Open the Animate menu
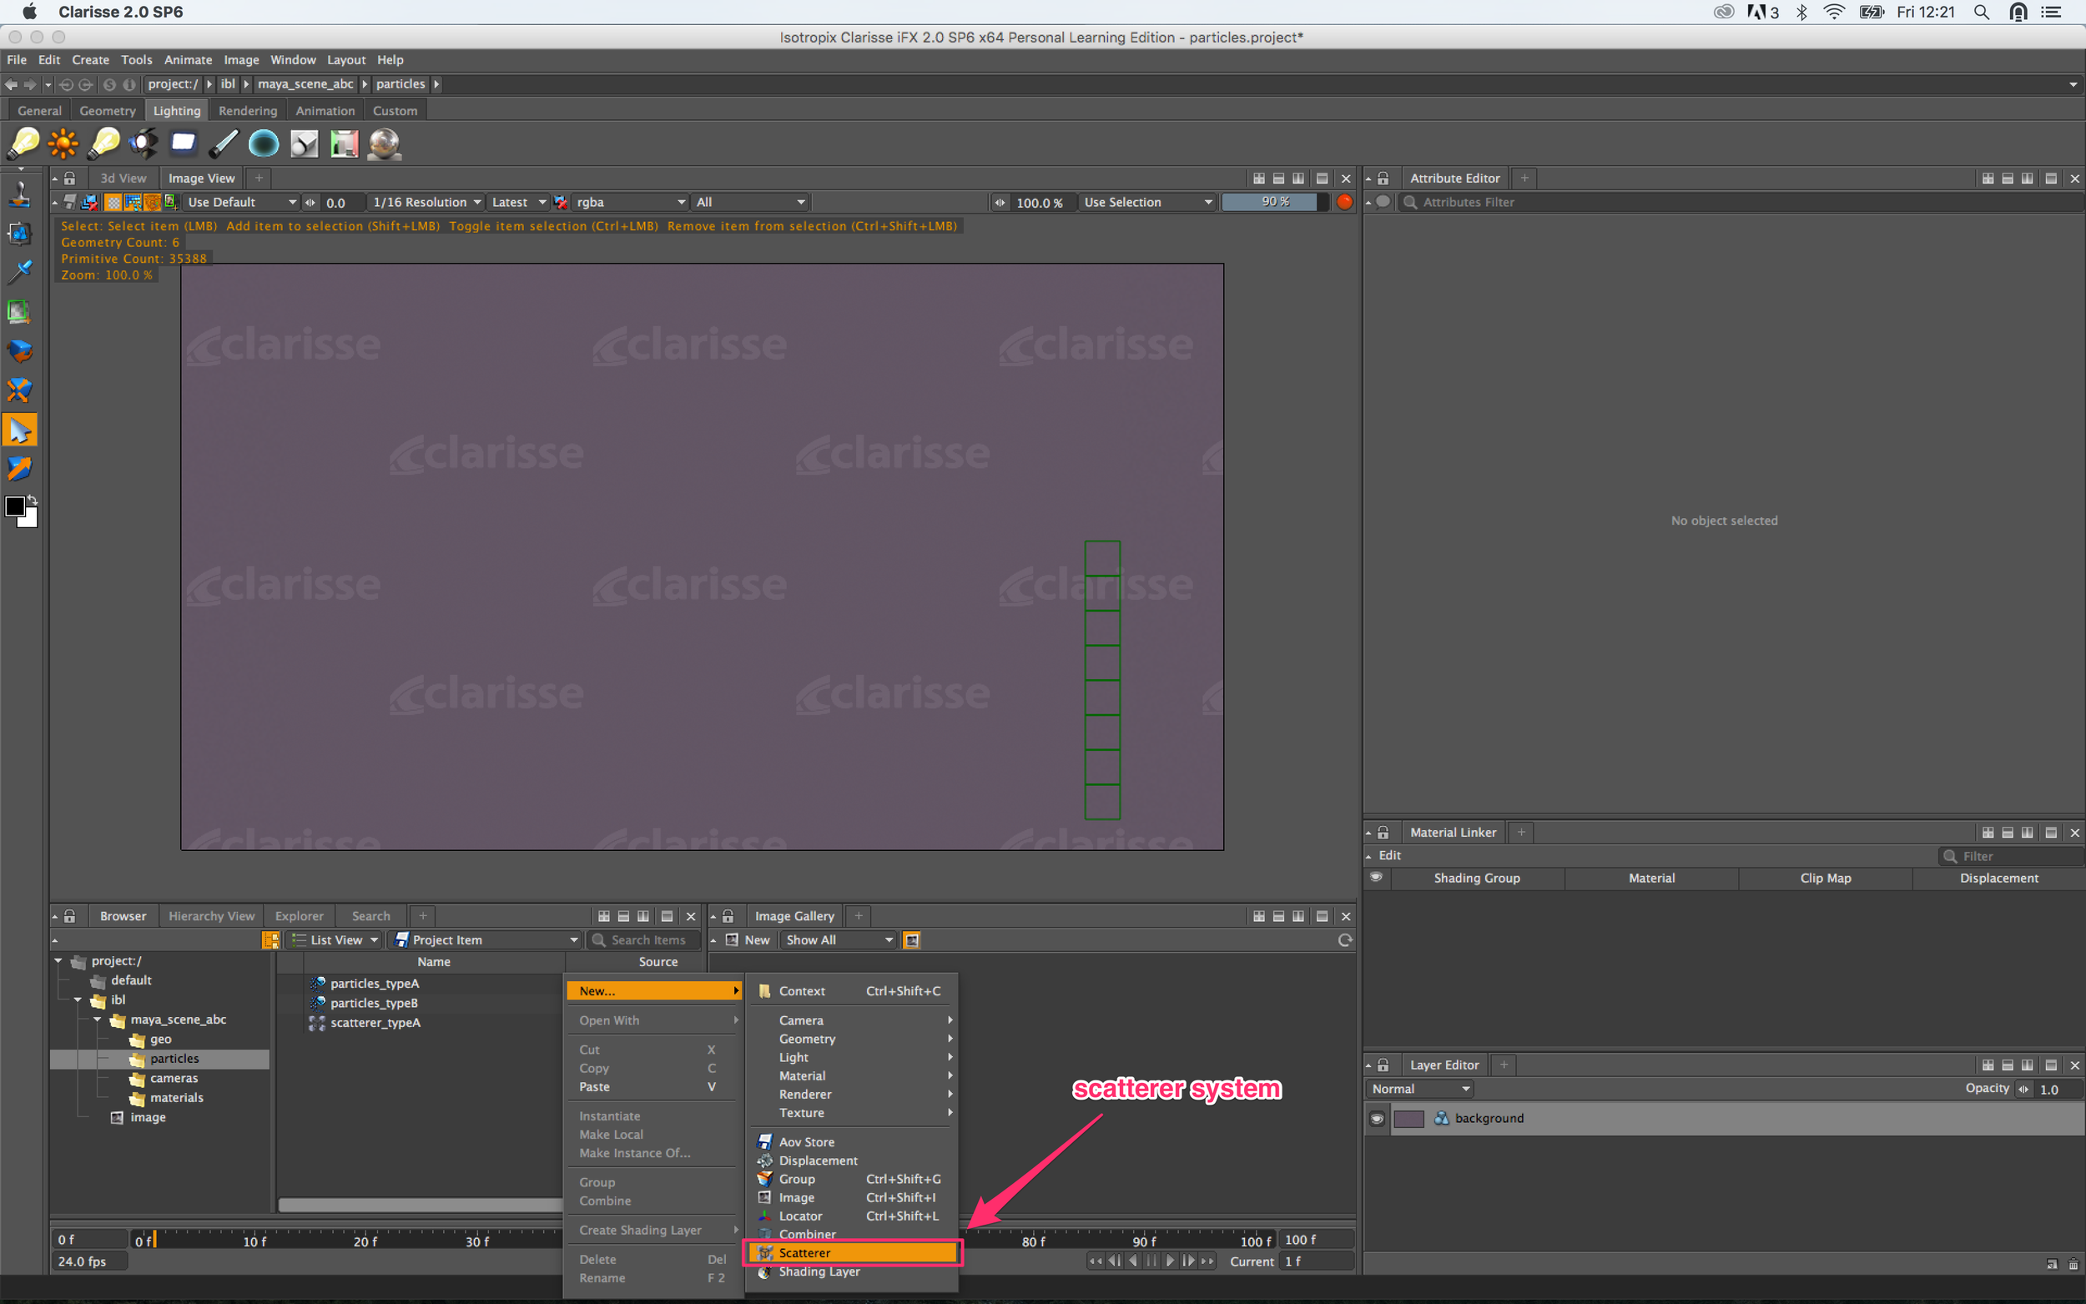Image resolution: width=2086 pixels, height=1304 pixels. click(x=188, y=59)
